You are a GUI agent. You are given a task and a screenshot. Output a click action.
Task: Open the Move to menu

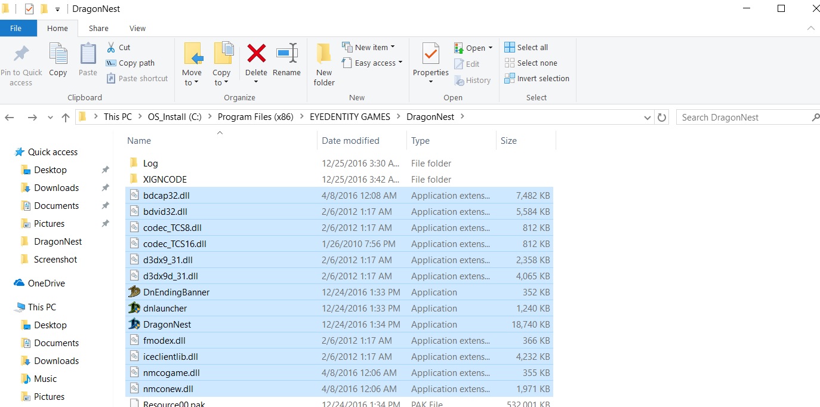click(192, 64)
